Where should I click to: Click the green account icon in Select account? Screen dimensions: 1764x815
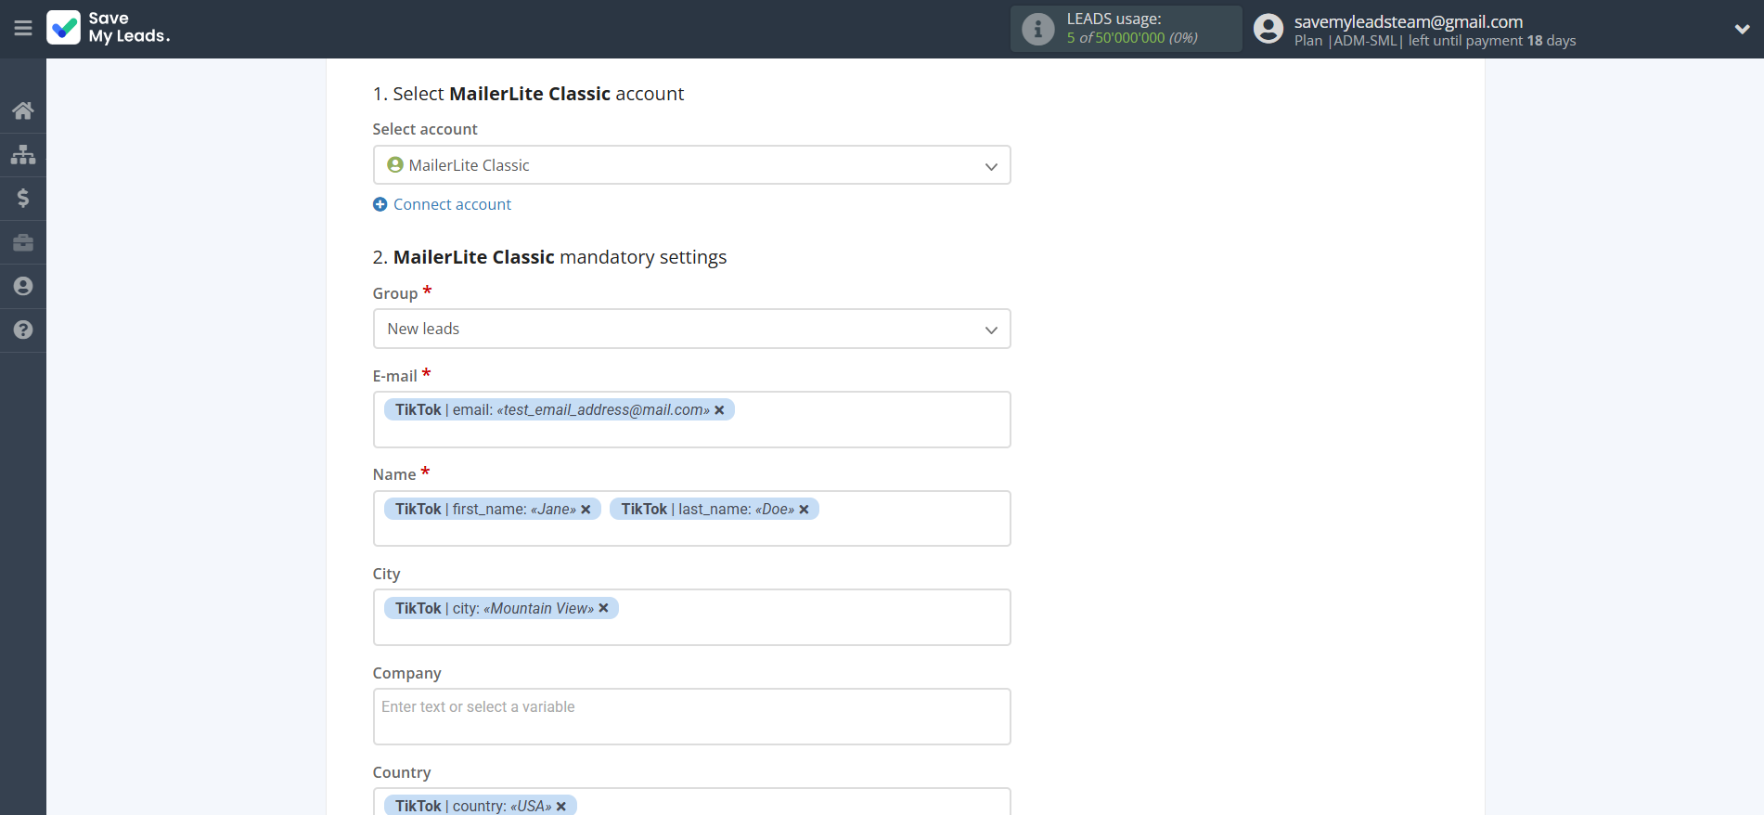(395, 164)
